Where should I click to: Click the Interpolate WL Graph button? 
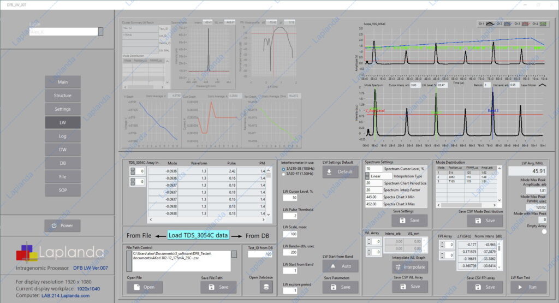411,267
